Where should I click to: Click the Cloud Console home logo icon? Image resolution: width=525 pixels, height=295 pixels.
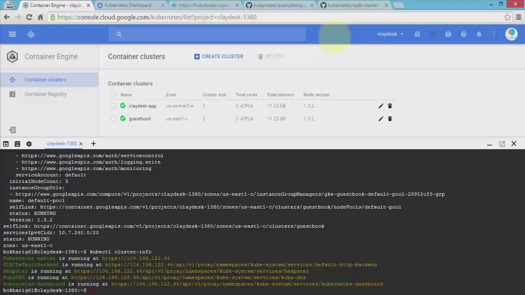31,34
